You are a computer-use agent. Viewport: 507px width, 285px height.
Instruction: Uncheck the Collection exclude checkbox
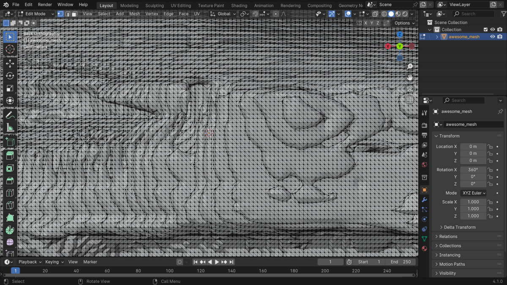pos(485,30)
